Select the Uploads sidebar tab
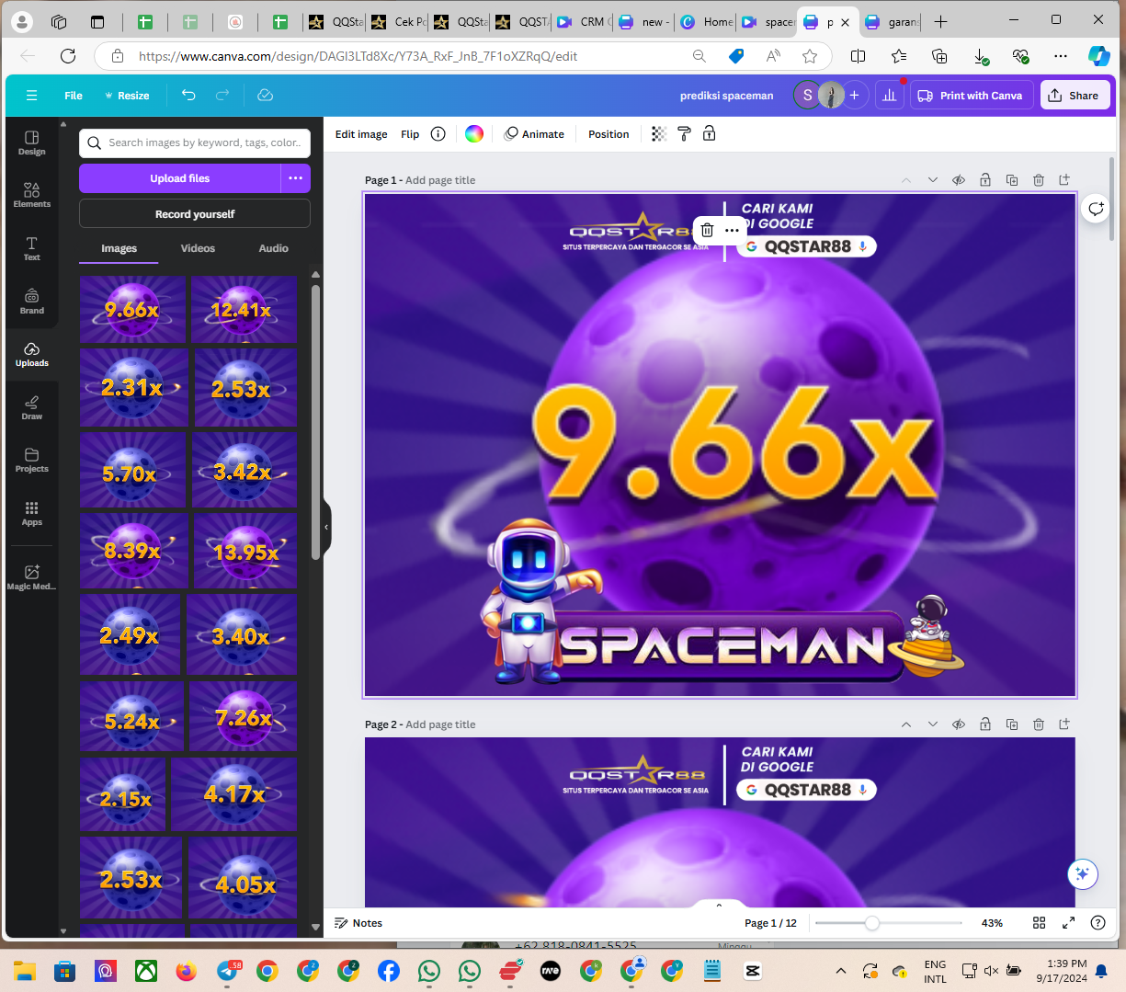 coord(32,354)
